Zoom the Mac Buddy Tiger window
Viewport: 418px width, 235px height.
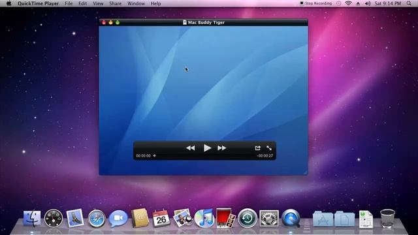coord(118,22)
